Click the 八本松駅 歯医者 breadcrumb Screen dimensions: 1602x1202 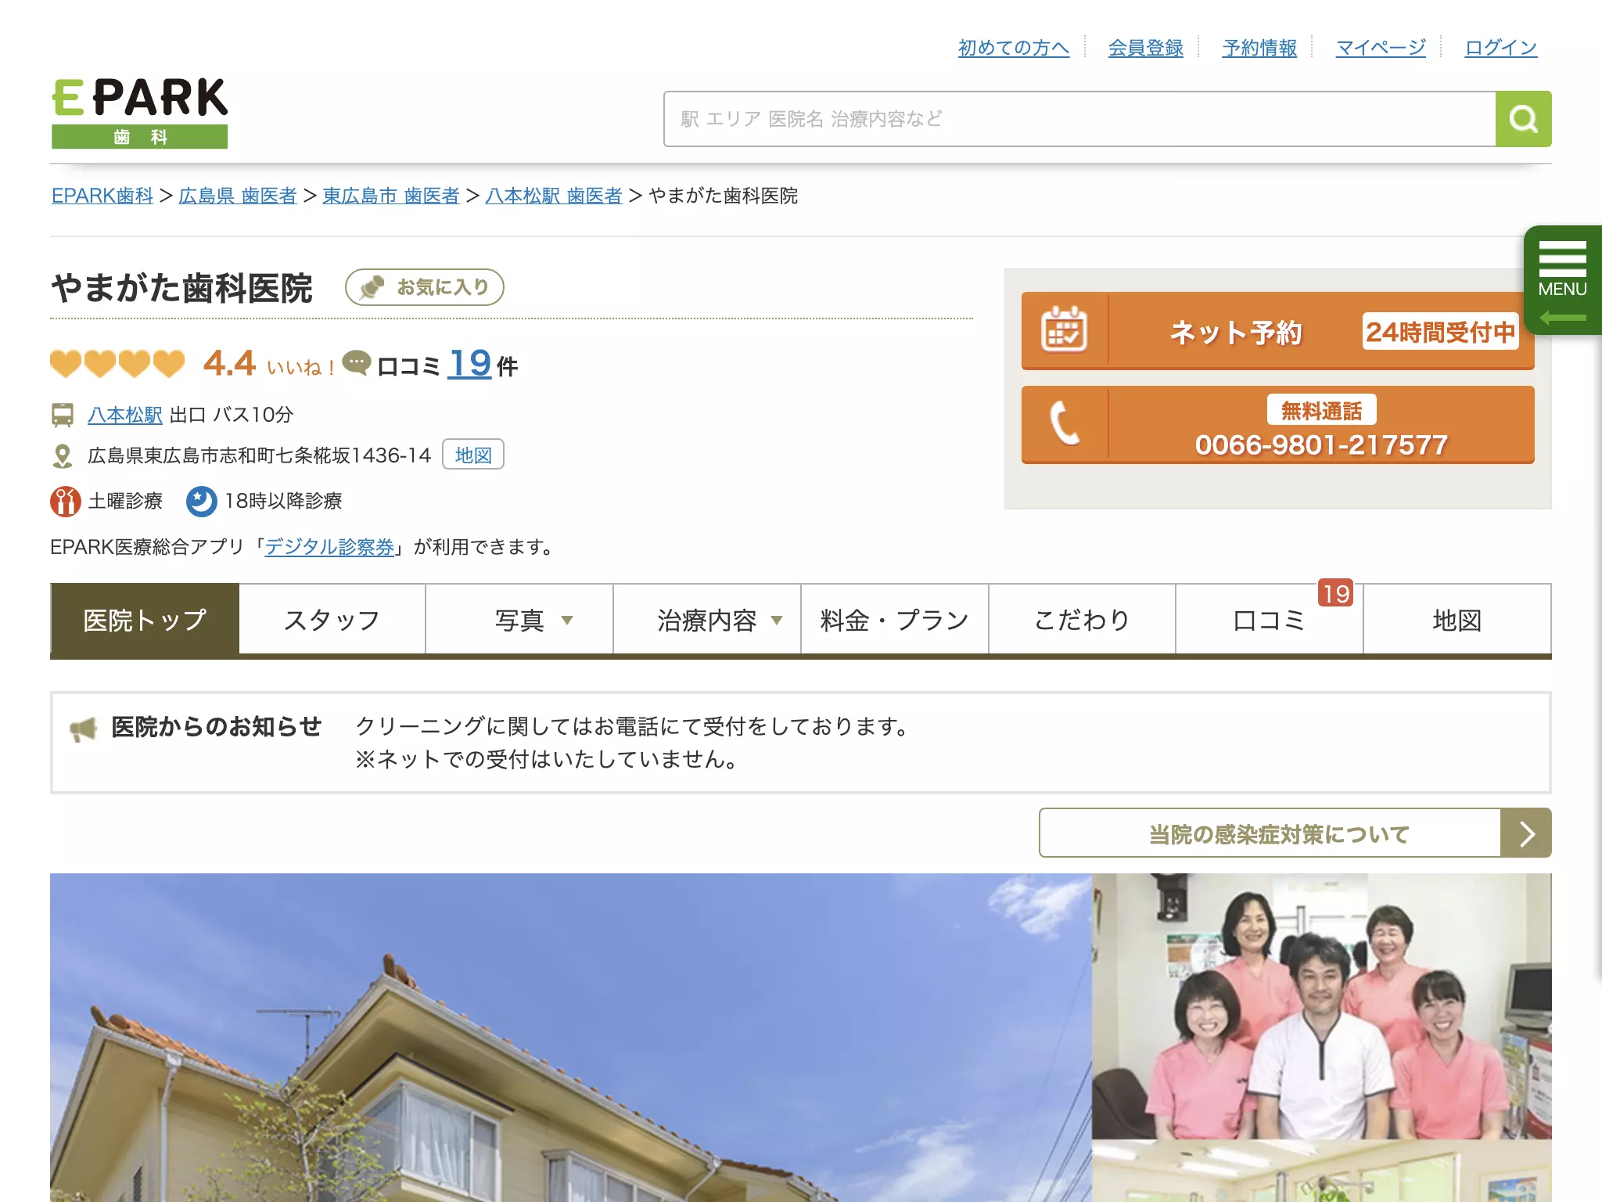tap(554, 196)
